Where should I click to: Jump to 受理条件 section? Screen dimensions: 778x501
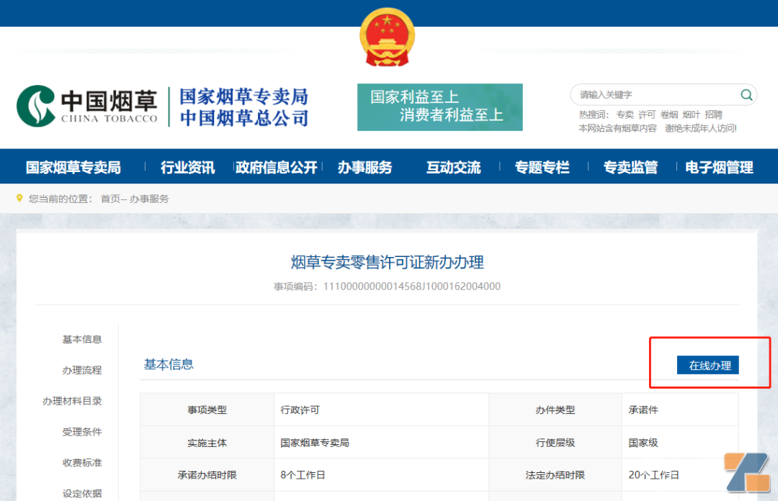pos(81,432)
